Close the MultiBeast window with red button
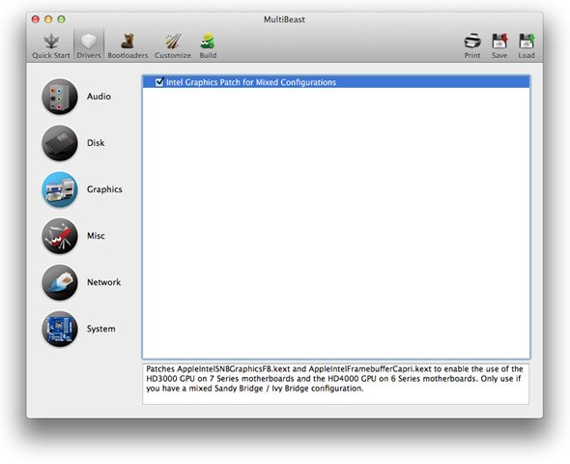 (x=35, y=19)
